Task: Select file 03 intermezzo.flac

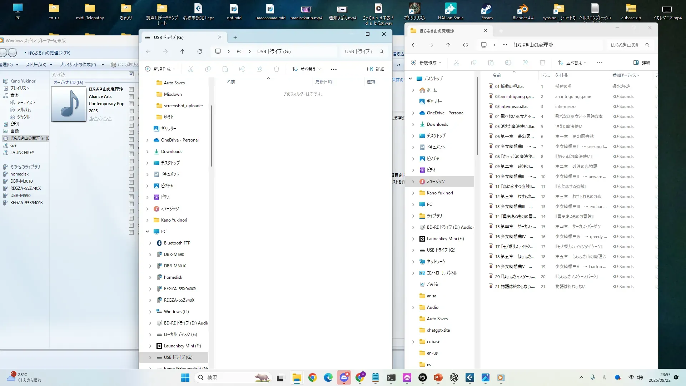Action: (x=511, y=107)
